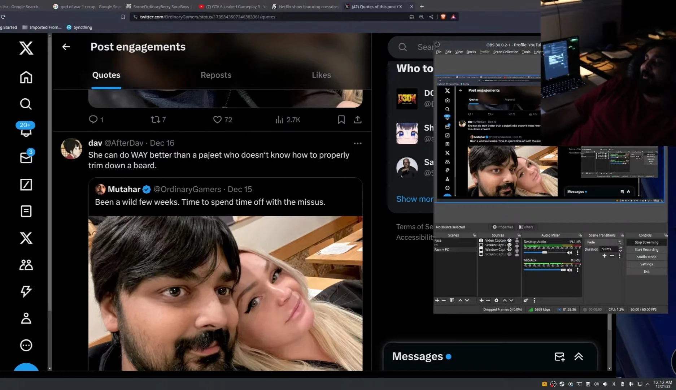Select the Quotes tab
This screenshot has width=676, height=390.
[x=106, y=75]
